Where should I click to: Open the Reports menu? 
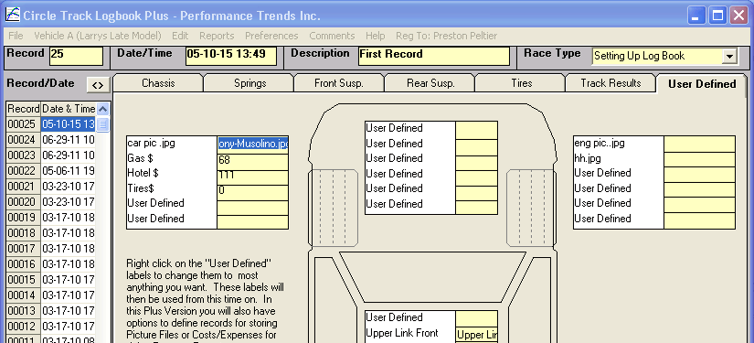coord(217,36)
